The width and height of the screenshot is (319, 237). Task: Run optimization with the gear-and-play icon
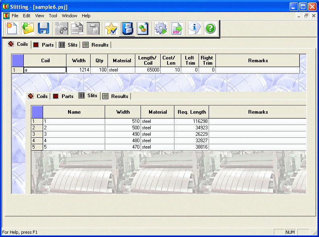click(161, 29)
